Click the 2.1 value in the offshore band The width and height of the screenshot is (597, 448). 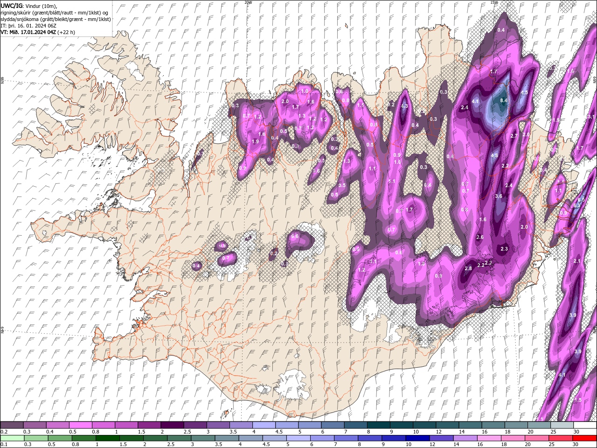click(576, 261)
